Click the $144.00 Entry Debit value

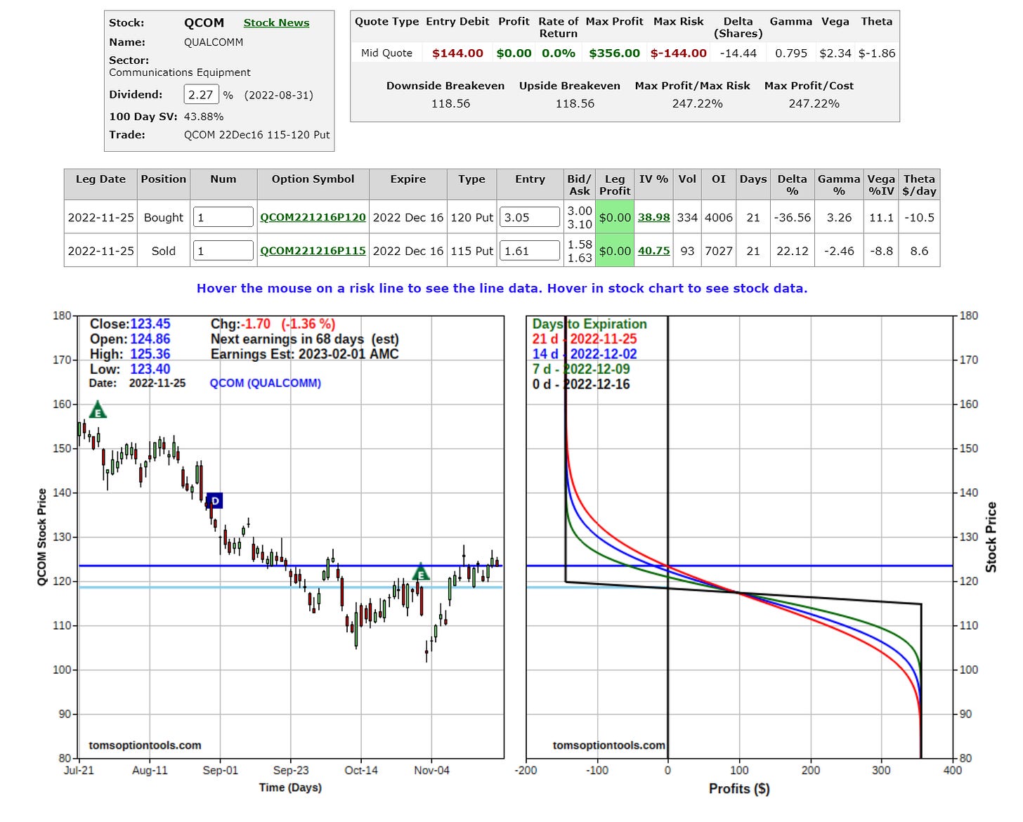click(x=457, y=53)
